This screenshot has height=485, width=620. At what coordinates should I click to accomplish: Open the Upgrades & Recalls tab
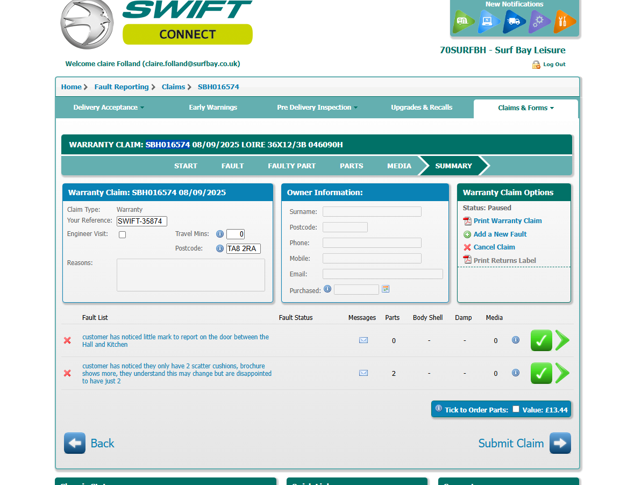[422, 108]
